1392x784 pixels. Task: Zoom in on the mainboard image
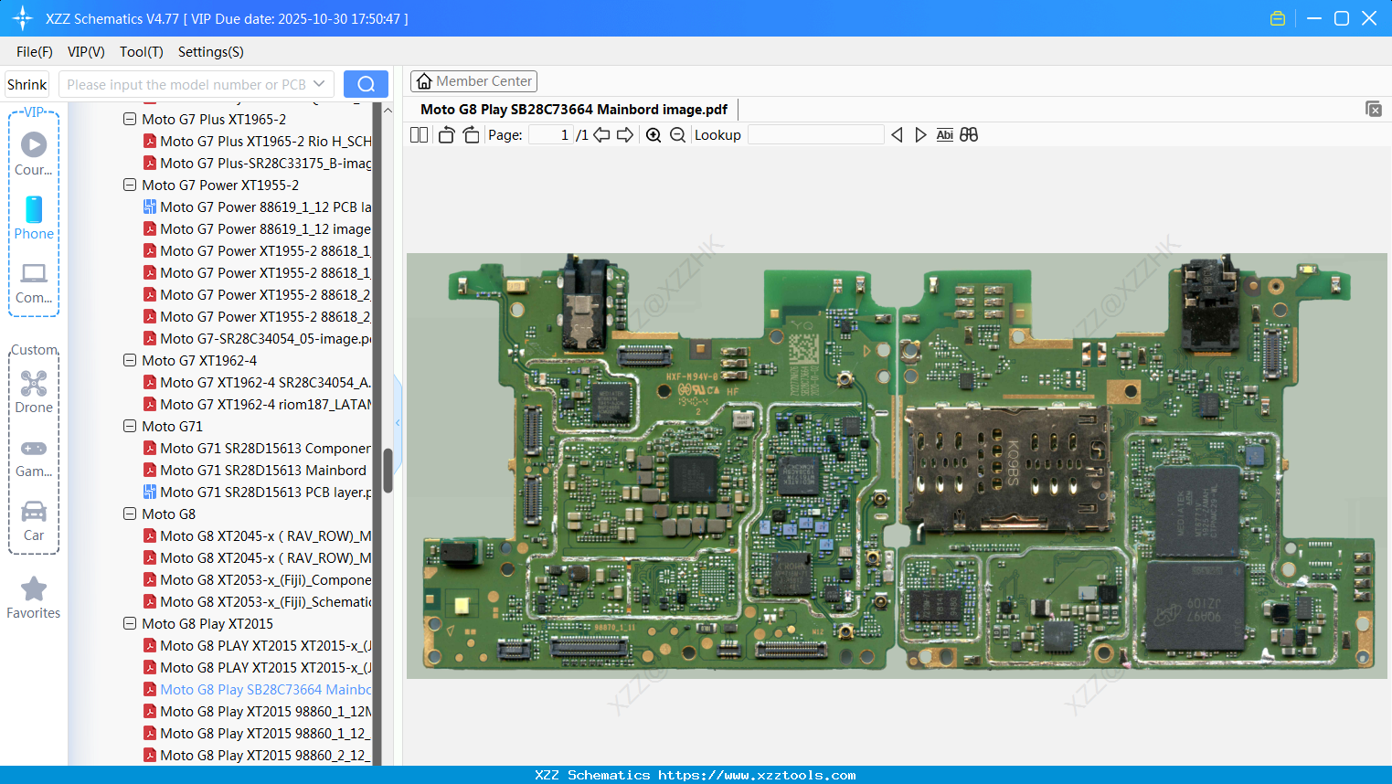653,134
